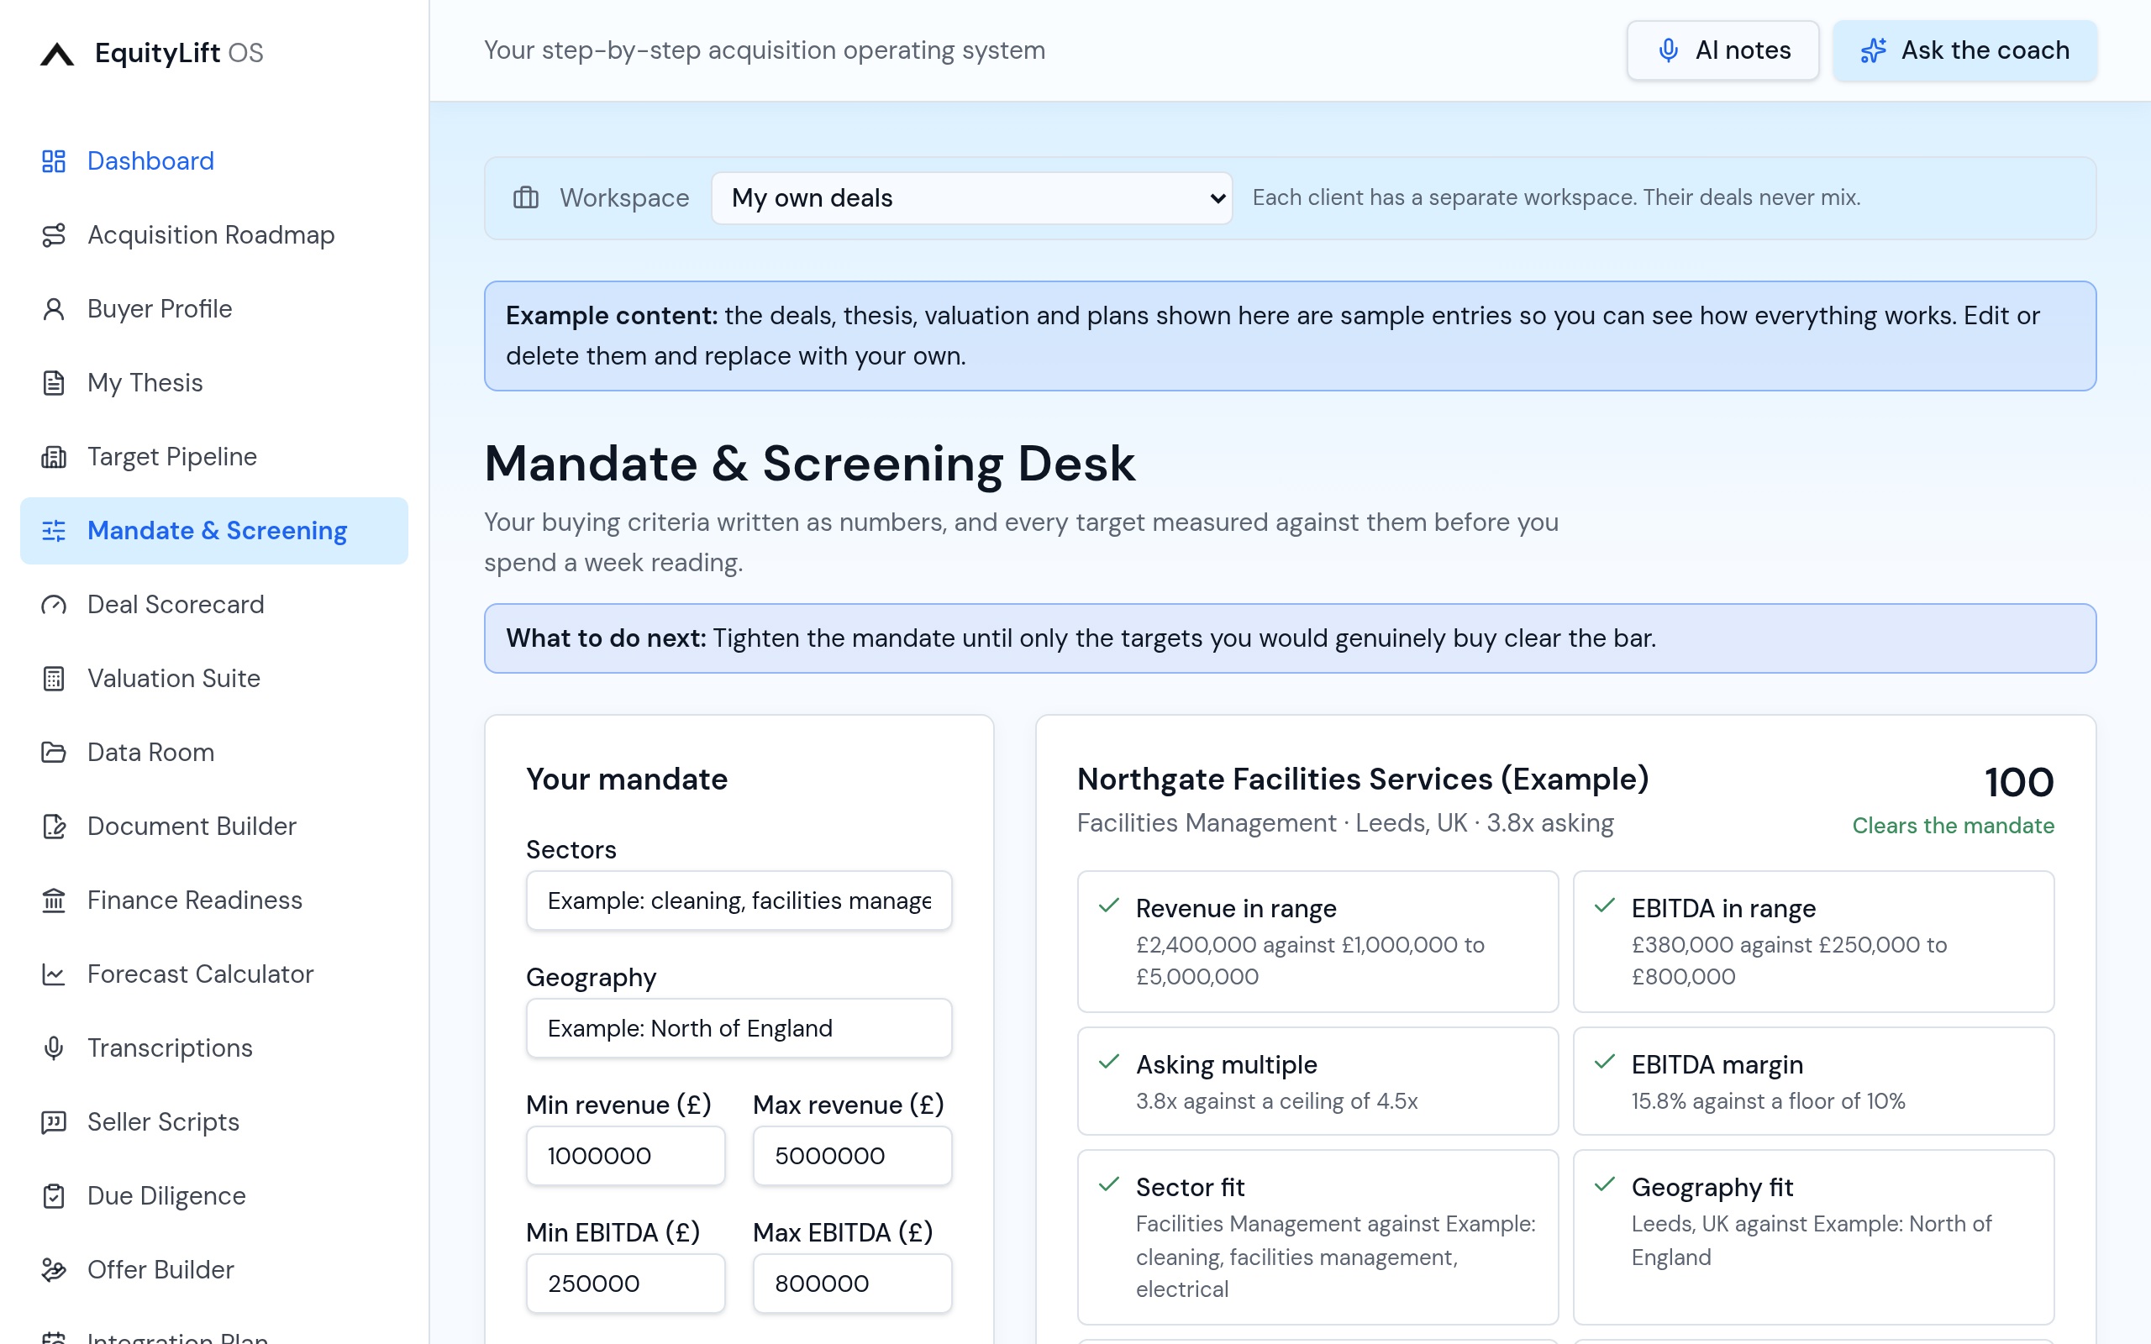Image resolution: width=2151 pixels, height=1344 pixels.
Task: Click the Min EBITDA (£) field
Action: point(626,1284)
